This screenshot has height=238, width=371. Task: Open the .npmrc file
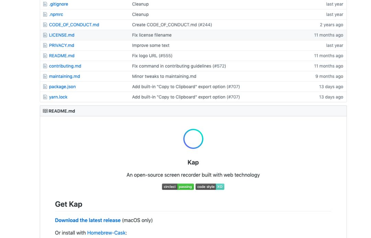(x=56, y=14)
